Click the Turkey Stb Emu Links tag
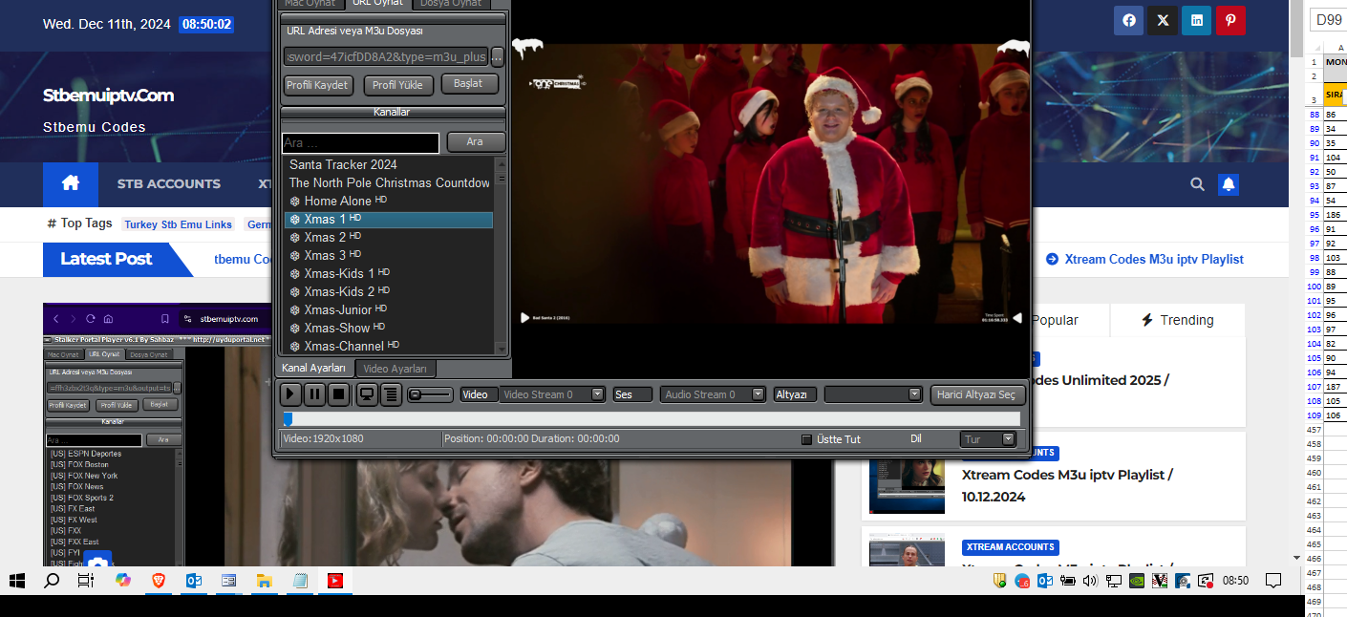The height and width of the screenshot is (617, 1347). (x=178, y=224)
